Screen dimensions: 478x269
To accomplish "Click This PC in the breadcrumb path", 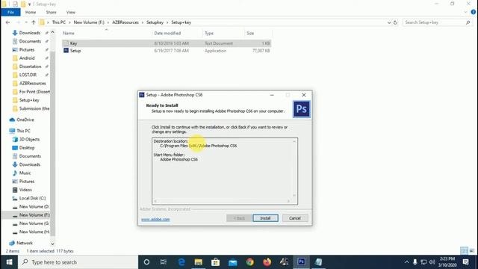I will coord(58,22).
